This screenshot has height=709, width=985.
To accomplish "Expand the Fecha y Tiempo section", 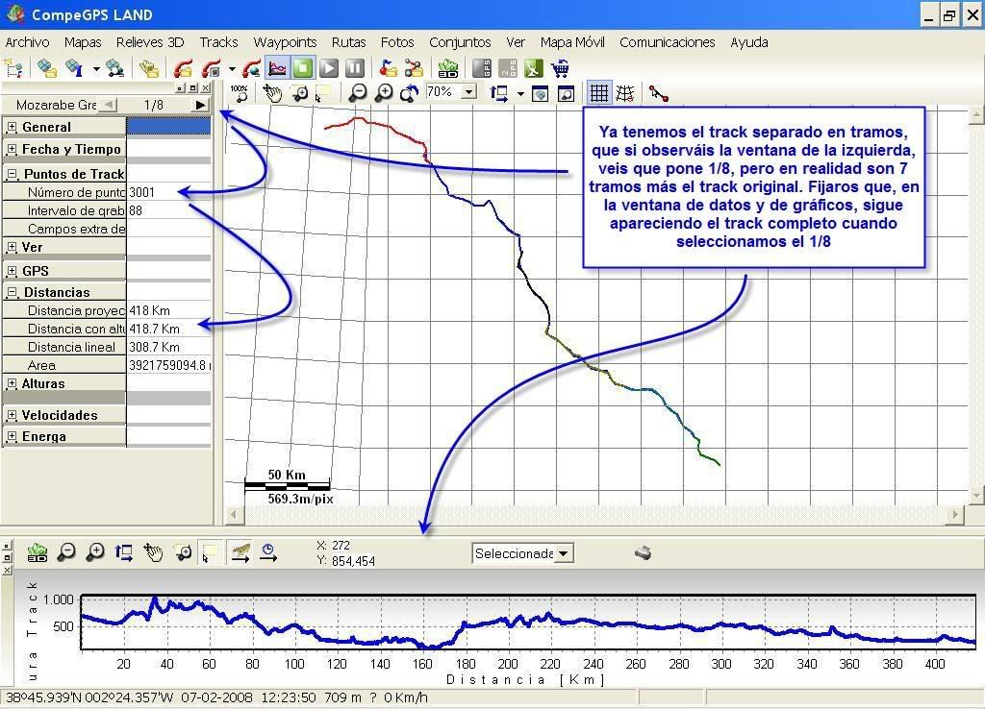I will pyautogui.click(x=12, y=149).
